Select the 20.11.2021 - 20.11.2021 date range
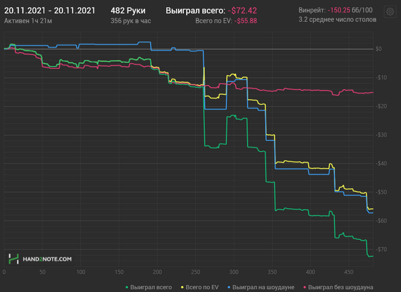The width and height of the screenshot is (401, 292). (50, 11)
